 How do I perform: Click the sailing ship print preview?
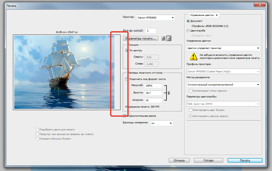64,72
